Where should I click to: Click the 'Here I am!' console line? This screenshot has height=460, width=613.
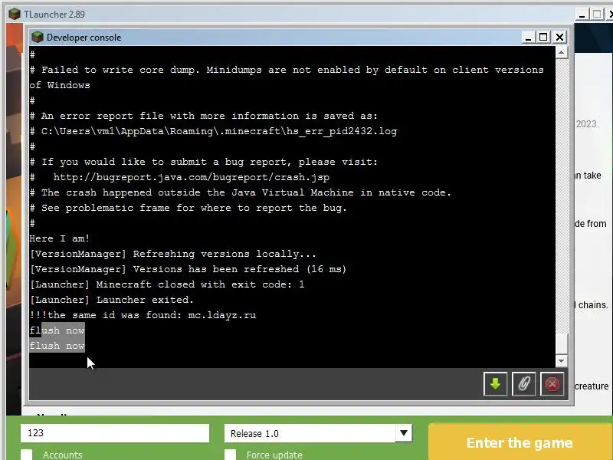(60, 238)
